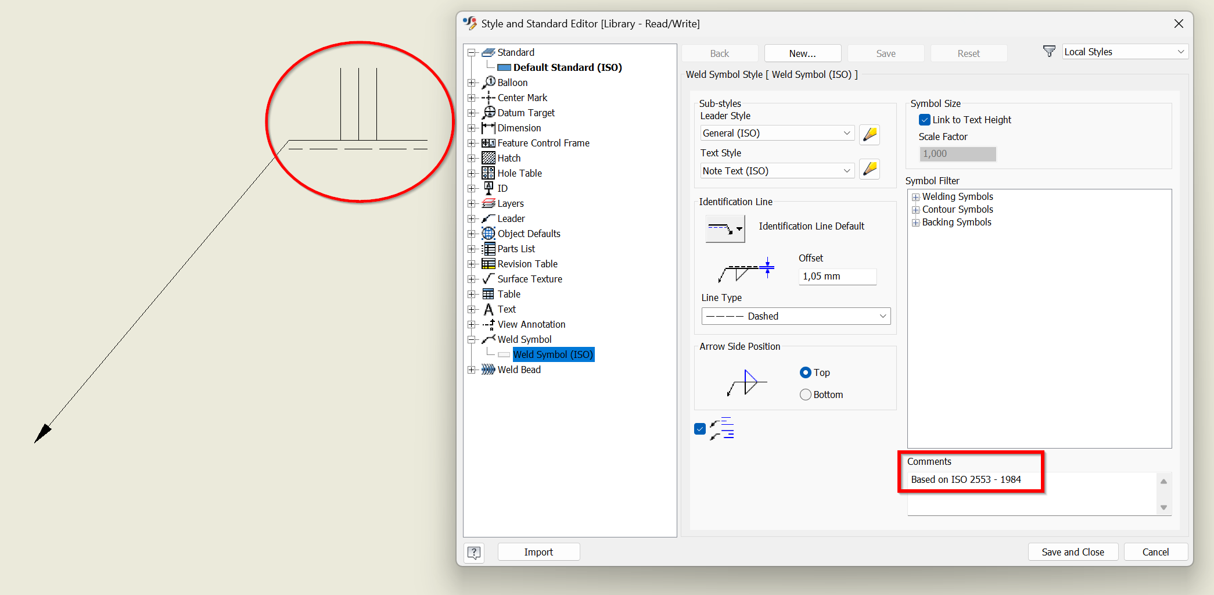Click the Parts List icon
The width and height of the screenshot is (1214, 595).
pos(489,249)
